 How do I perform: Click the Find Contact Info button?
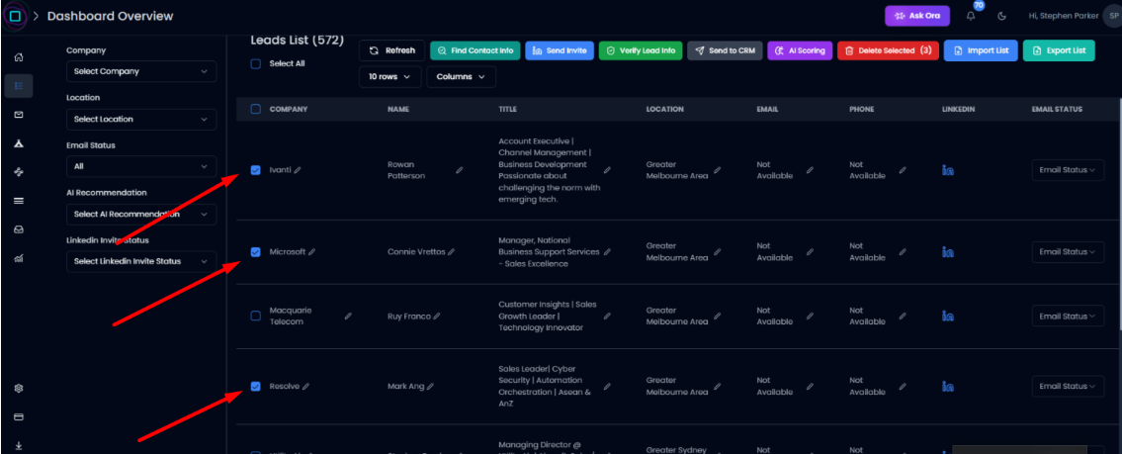475,50
